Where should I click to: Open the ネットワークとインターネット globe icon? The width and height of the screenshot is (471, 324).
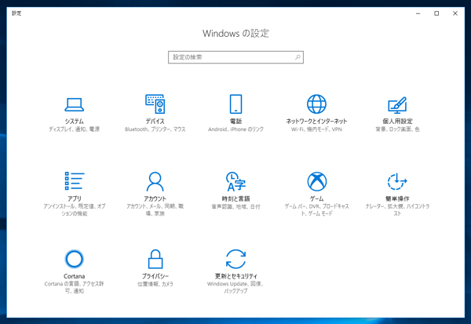point(316,104)
